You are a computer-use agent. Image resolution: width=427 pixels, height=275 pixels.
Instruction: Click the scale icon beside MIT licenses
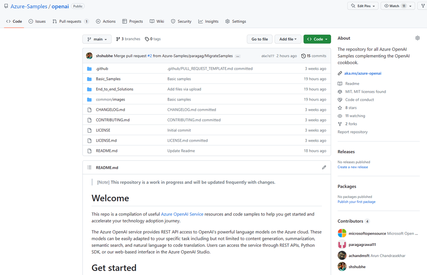point(340,92)
